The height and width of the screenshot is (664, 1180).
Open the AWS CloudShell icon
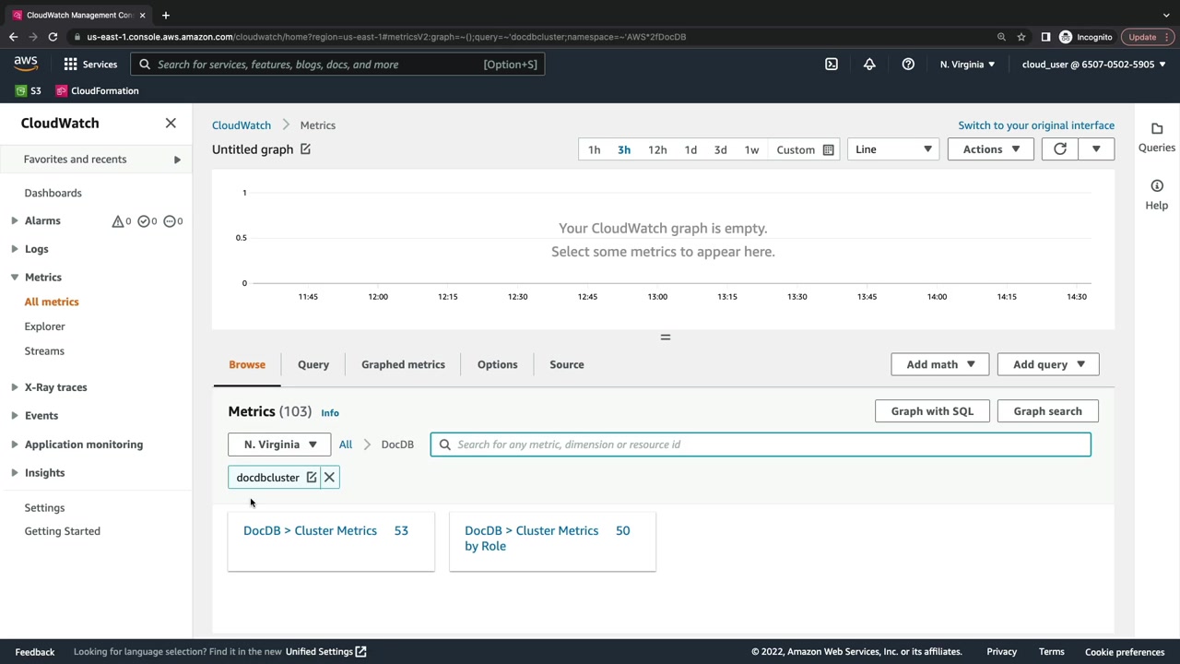point(832,65)
